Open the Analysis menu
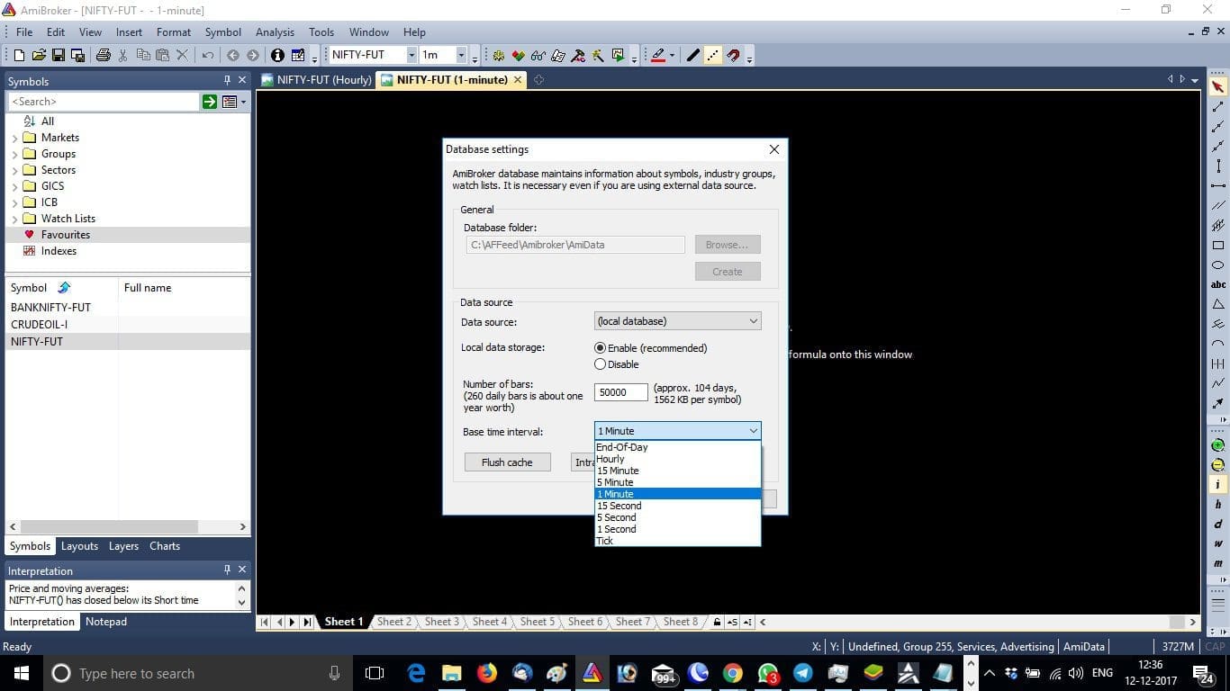Image resolution: width=1230 pixels, height=691 pixels. 275,31
